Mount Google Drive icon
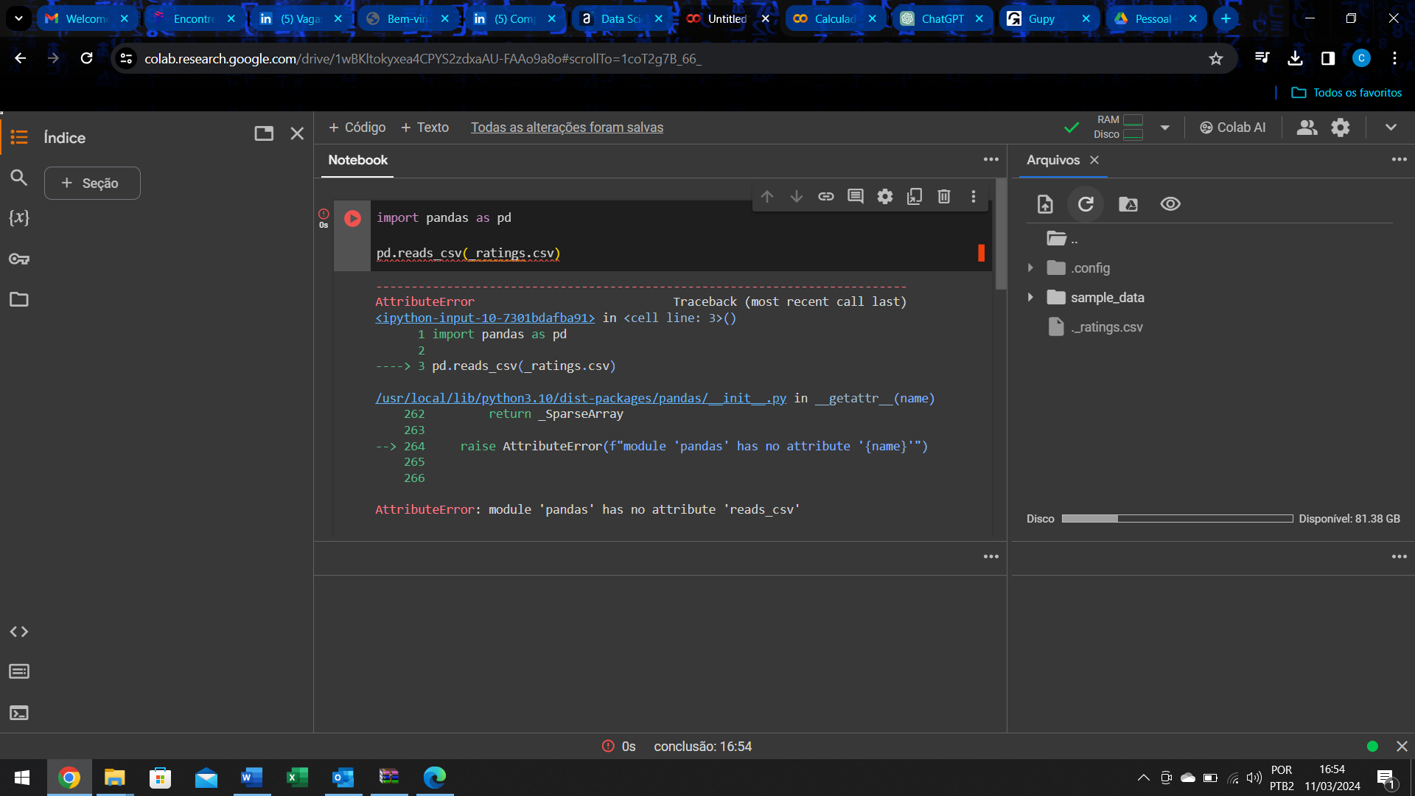 point(1128,204)
